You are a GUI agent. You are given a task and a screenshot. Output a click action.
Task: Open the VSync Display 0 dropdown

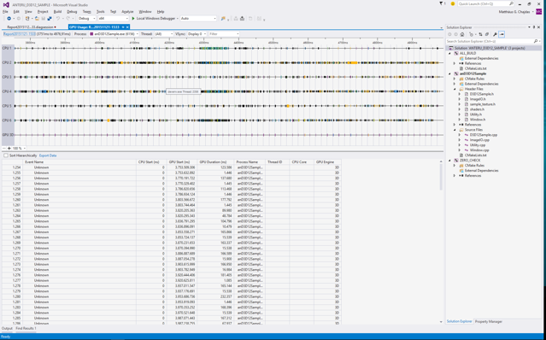tap(197, 34)
